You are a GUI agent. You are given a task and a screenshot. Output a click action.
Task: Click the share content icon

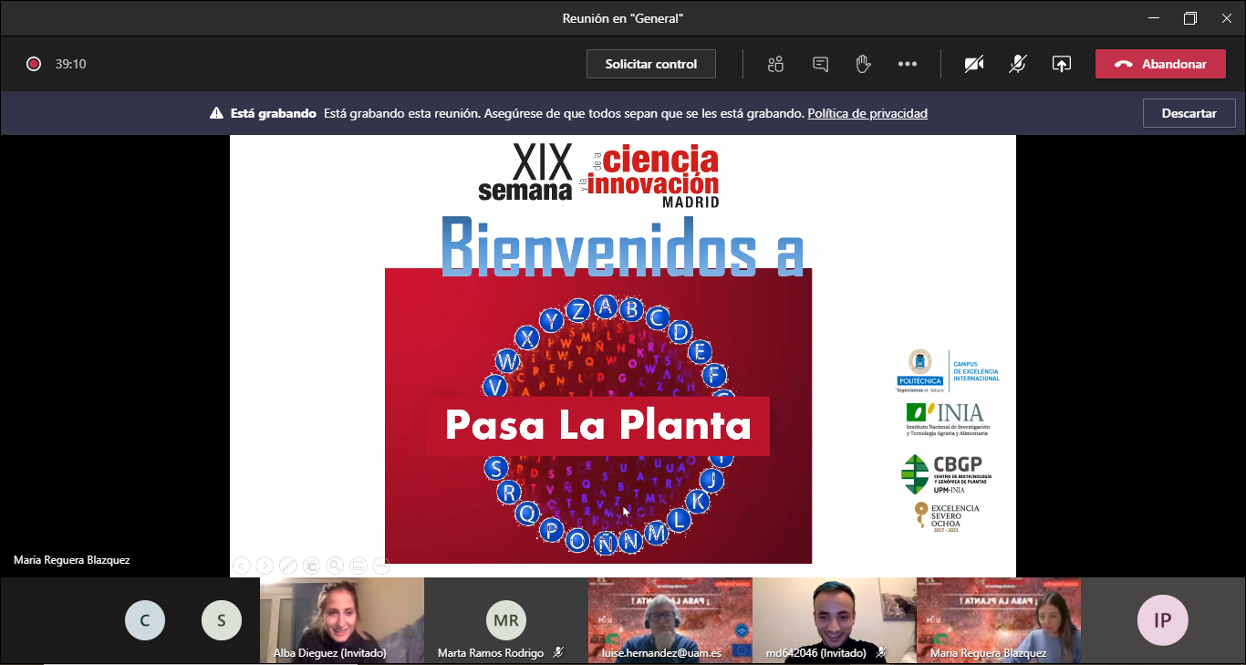coord(1061,64)
